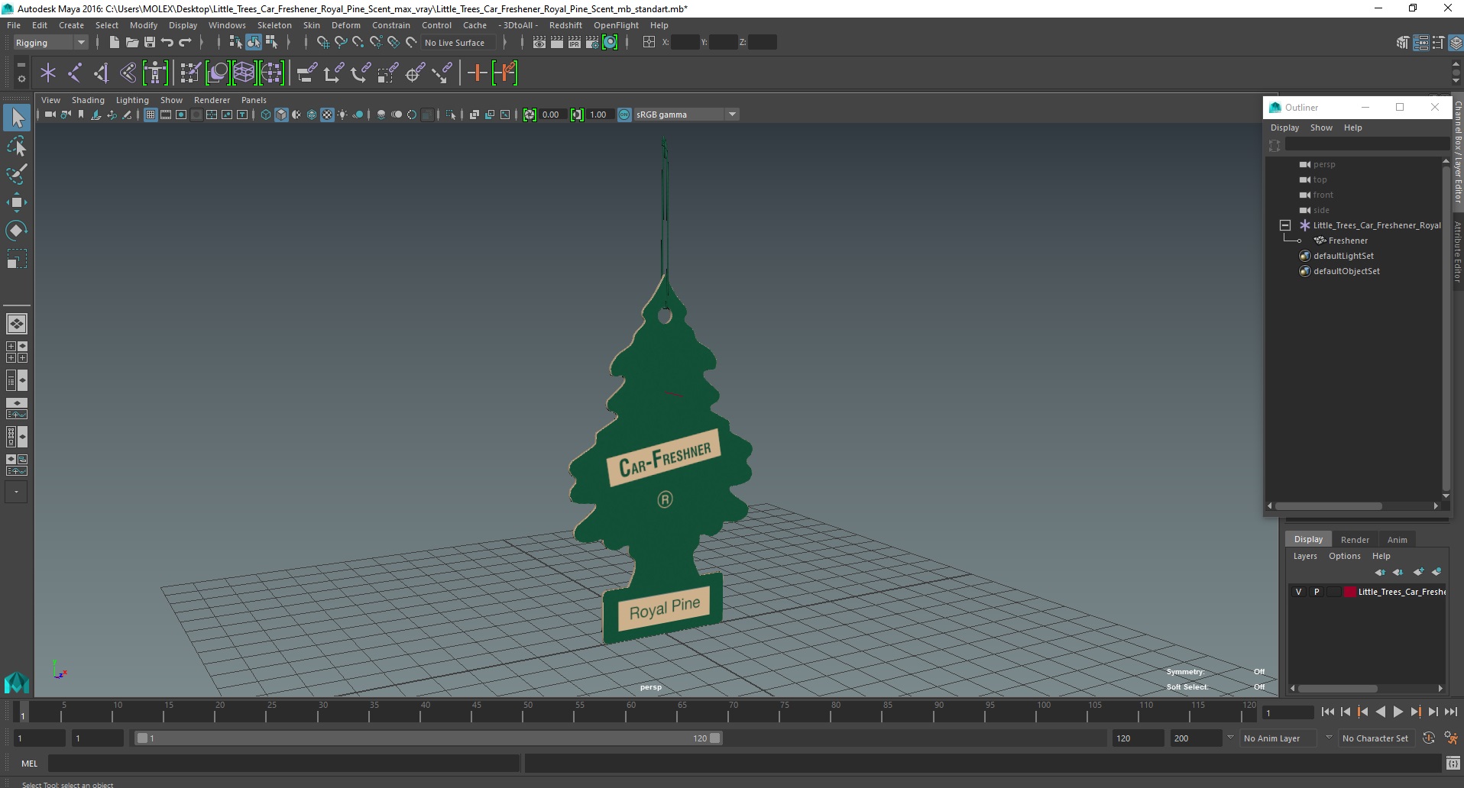1464x788 pixels.
Task: Open the Render View clapper icon
Action: 539,43
